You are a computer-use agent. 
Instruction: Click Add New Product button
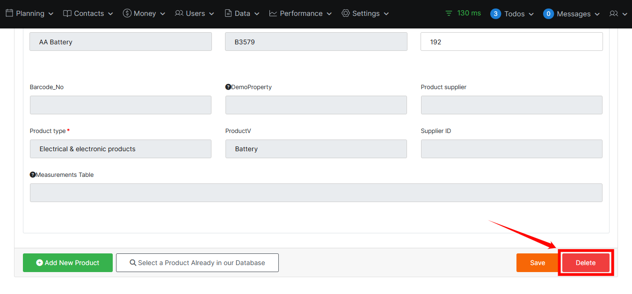tap(68, 263)
